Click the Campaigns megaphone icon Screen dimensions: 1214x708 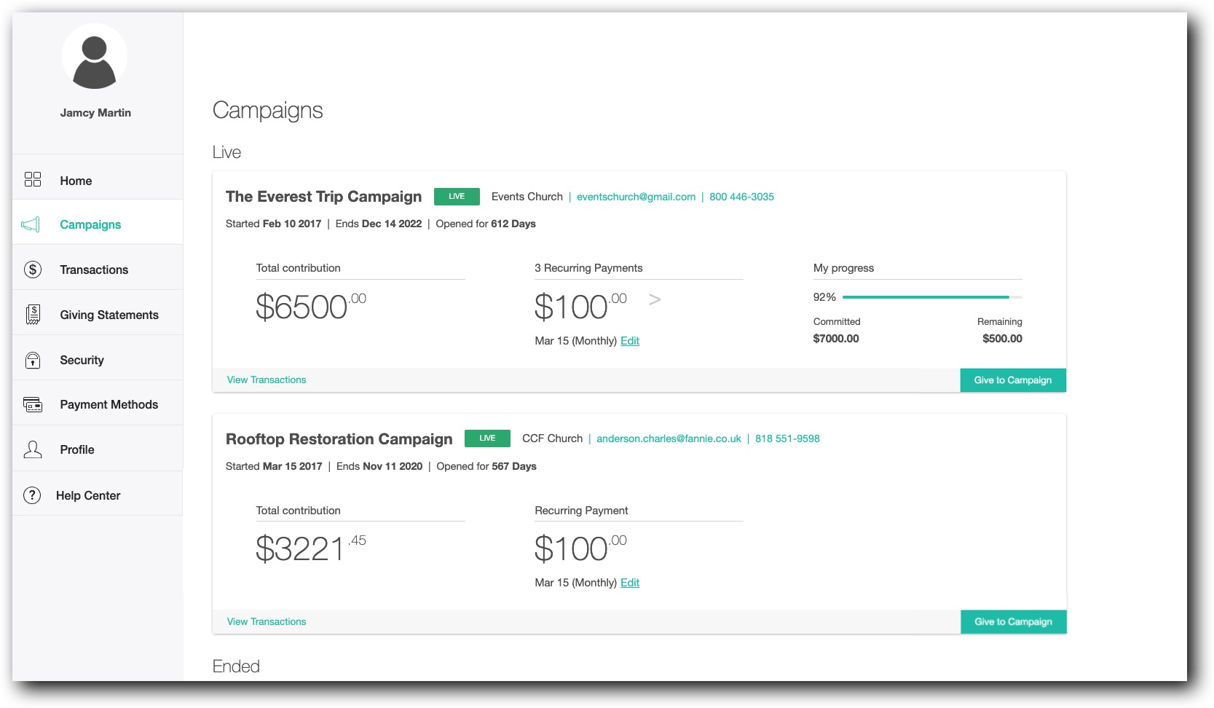pyautogui.click(x=31, y=224)
